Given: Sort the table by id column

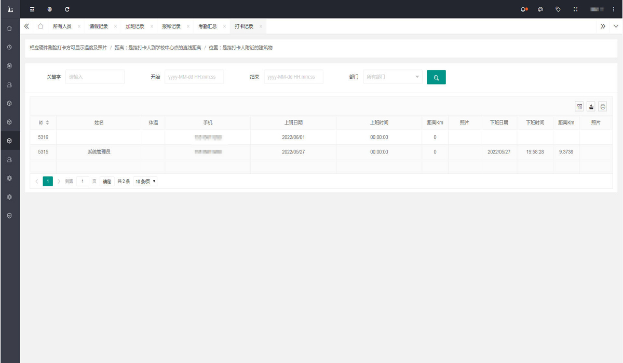Looking at the screenshot, I should (x=47, y=123).
